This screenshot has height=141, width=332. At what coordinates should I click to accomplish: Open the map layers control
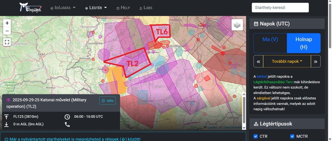[237, 25]
